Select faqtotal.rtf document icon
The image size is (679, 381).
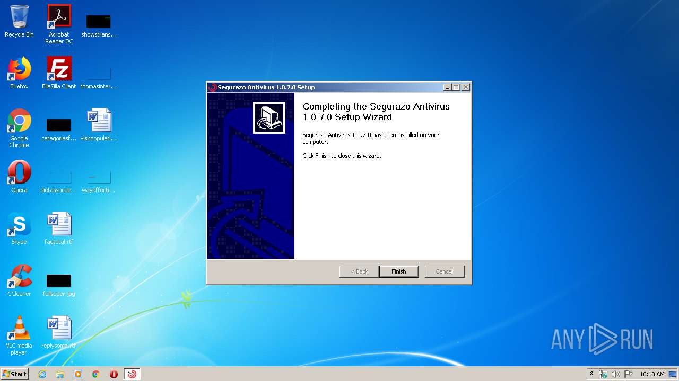[x=59, y=229]
